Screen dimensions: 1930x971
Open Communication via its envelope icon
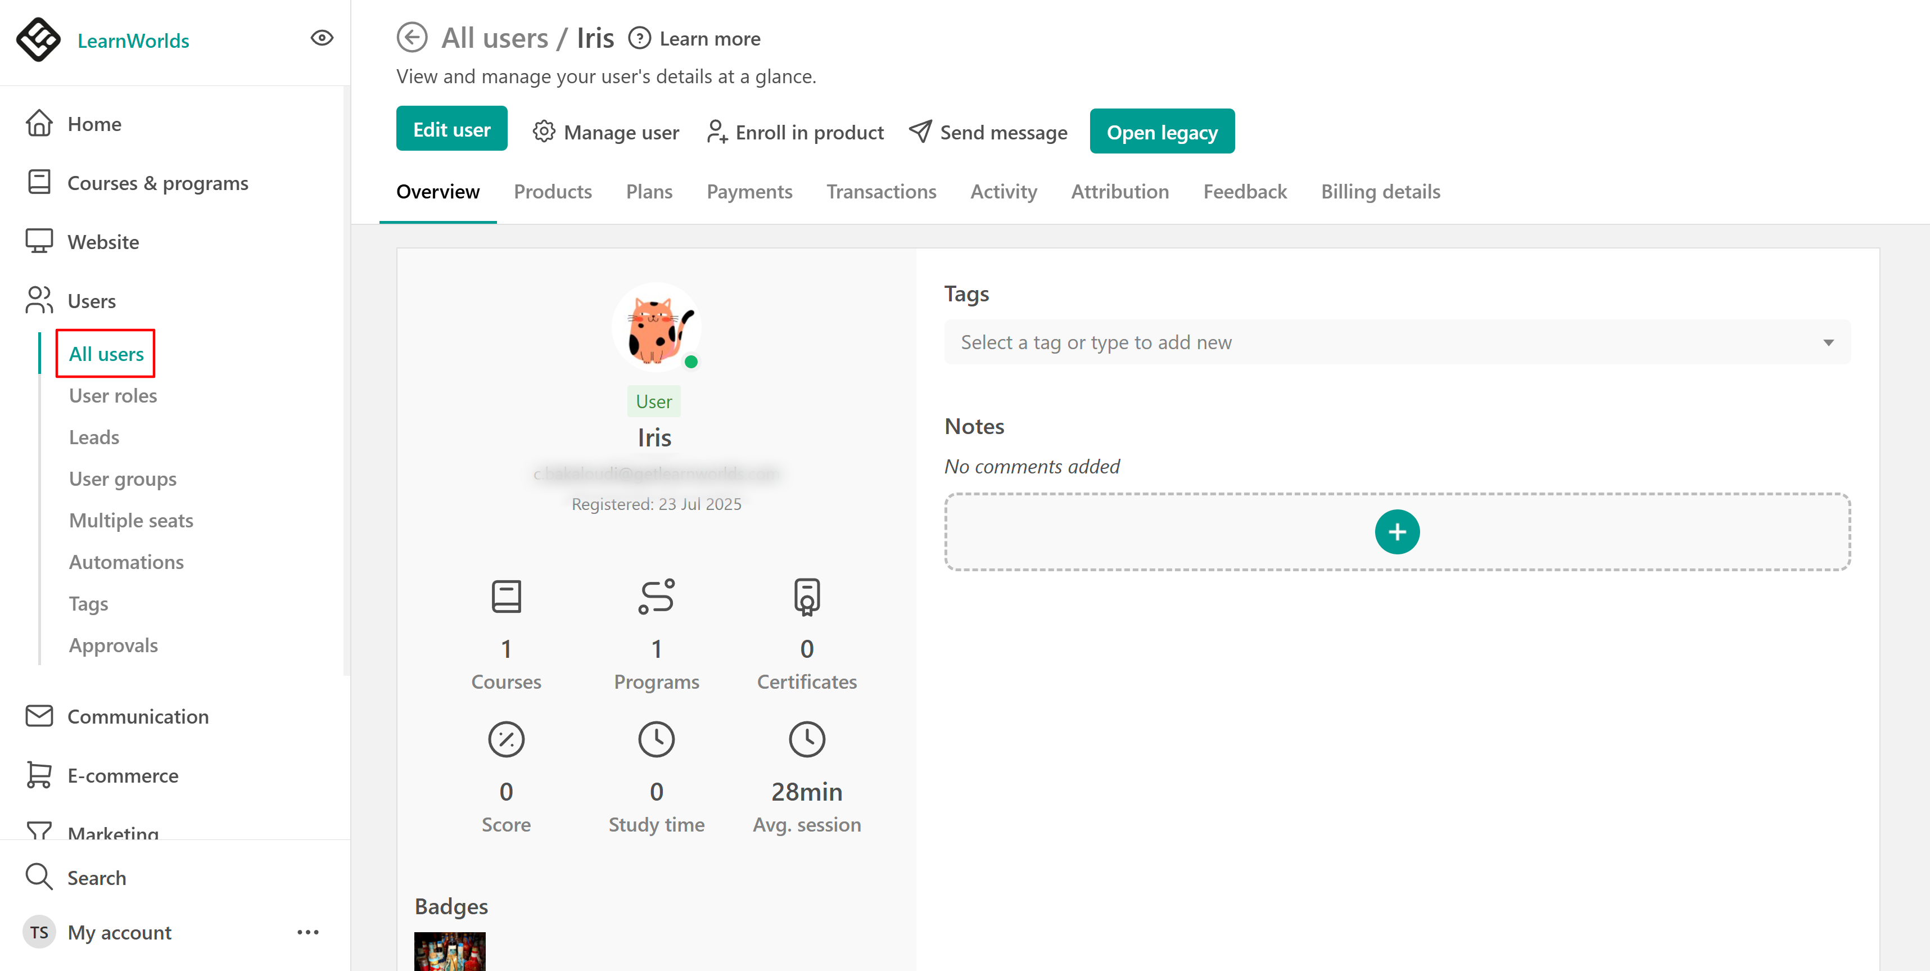coord(39,716)
